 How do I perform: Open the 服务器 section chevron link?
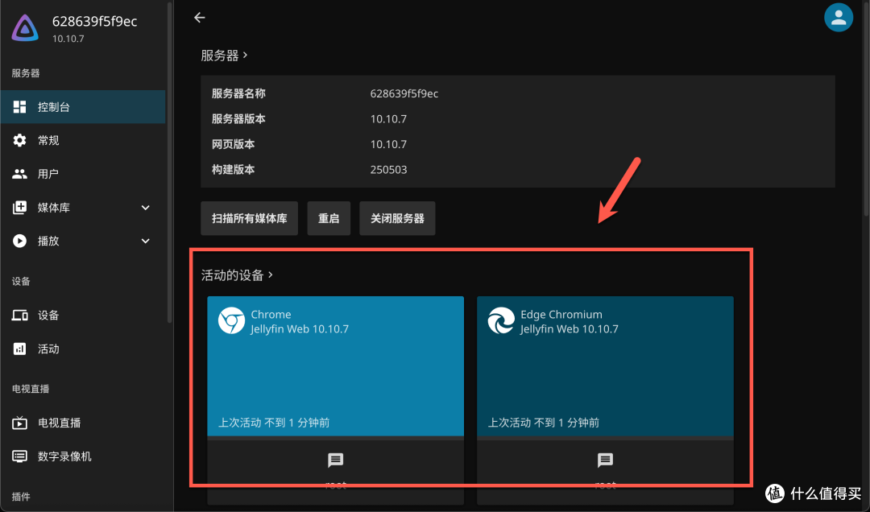245,56
